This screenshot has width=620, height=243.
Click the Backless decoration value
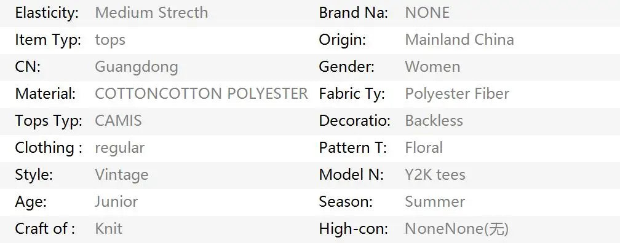(434, 120)
